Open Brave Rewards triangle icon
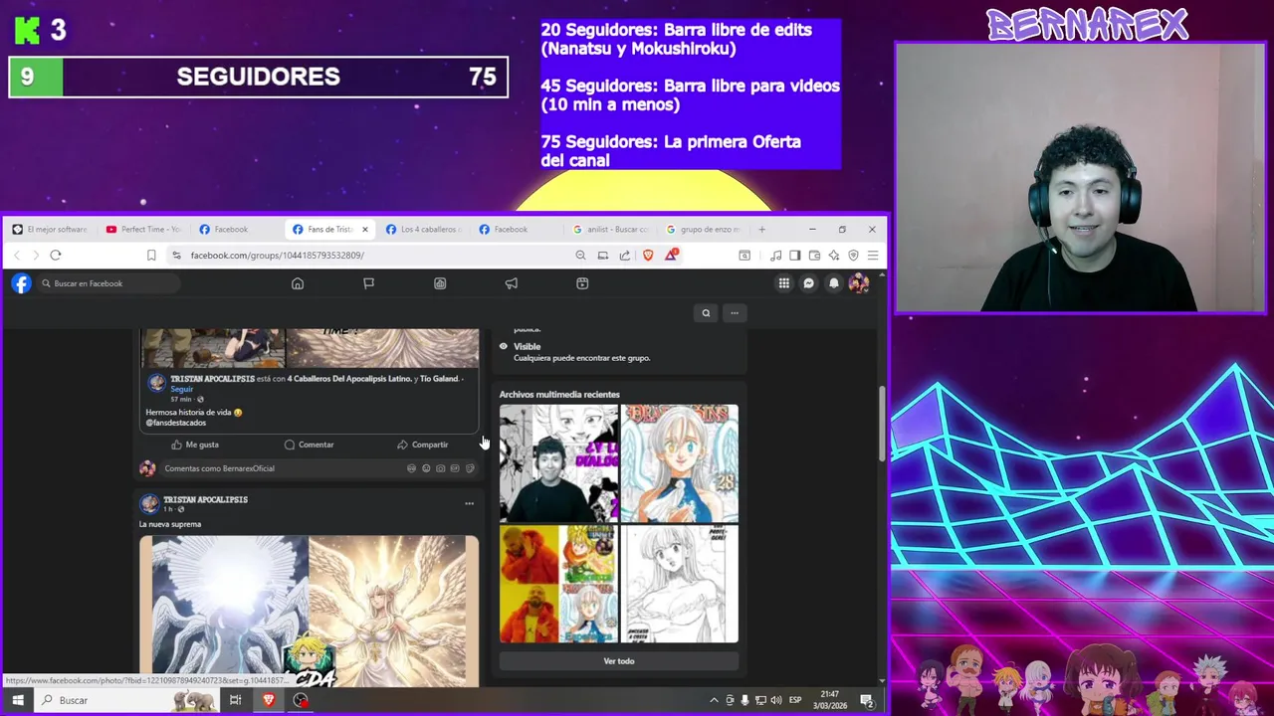This screenshot has height=716, width=1274. (671, 256)
